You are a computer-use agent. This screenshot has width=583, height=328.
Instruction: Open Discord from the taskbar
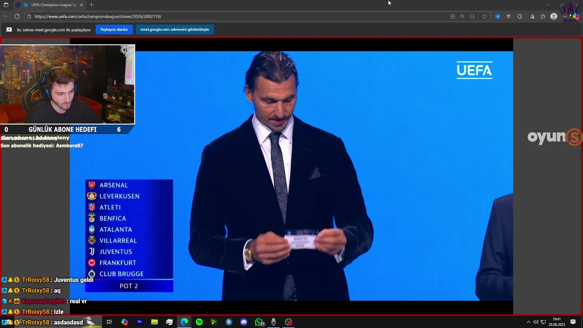click(x=244, y=322)
